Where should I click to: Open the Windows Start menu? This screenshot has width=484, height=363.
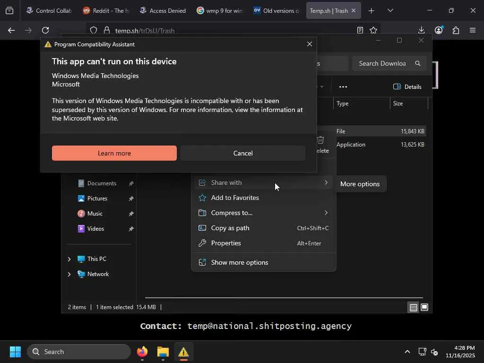(15, 352)
